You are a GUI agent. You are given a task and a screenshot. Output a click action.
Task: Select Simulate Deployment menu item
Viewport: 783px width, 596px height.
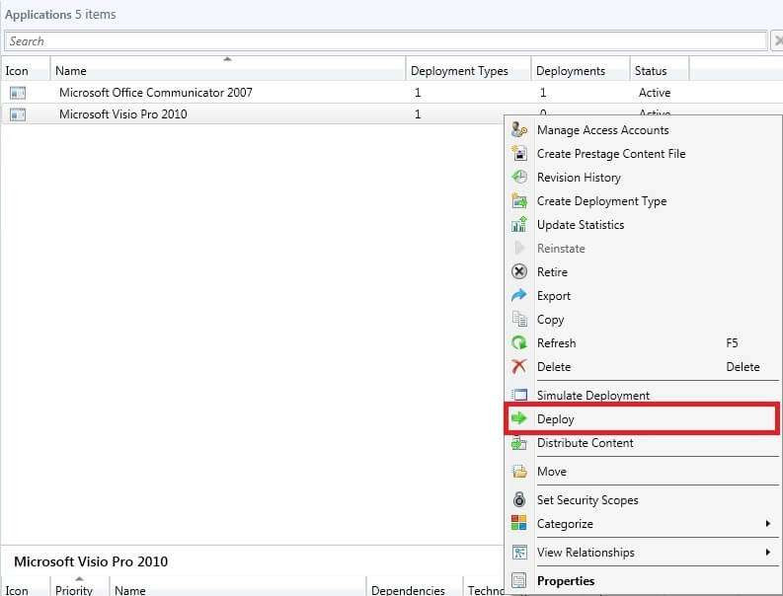[643, 395]
